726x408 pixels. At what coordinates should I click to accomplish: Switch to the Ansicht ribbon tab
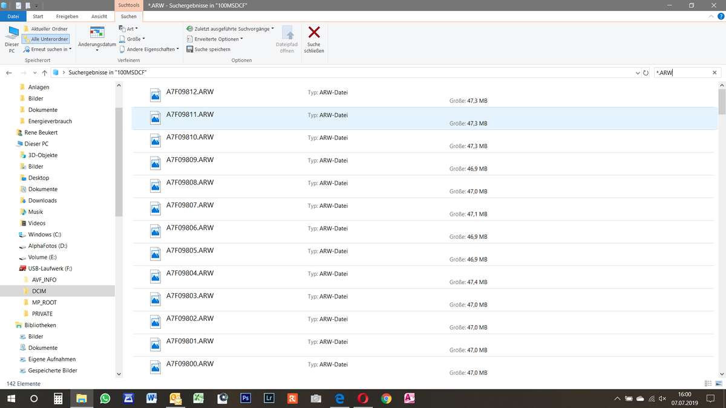pos(99,16)
